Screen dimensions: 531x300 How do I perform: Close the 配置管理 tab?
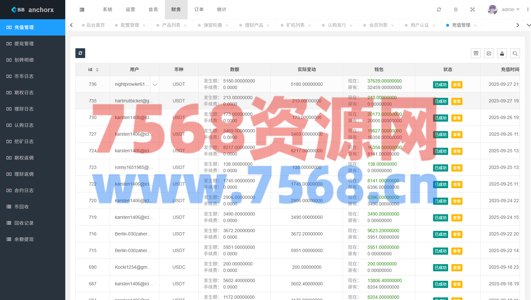click(144, 25)
